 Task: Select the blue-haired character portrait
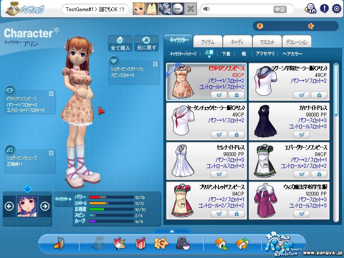click(x=27, y=206)
